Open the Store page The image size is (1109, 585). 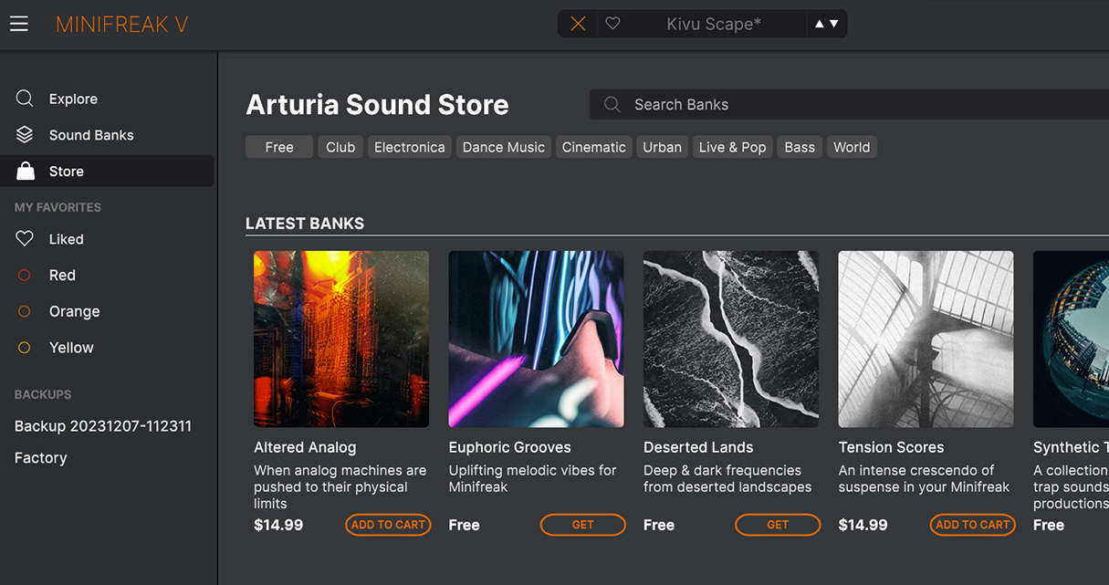point(67,172)
